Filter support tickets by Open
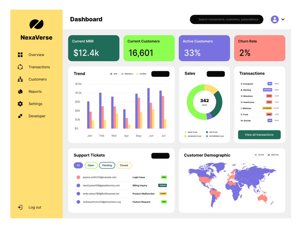 (x=91, y=165)
